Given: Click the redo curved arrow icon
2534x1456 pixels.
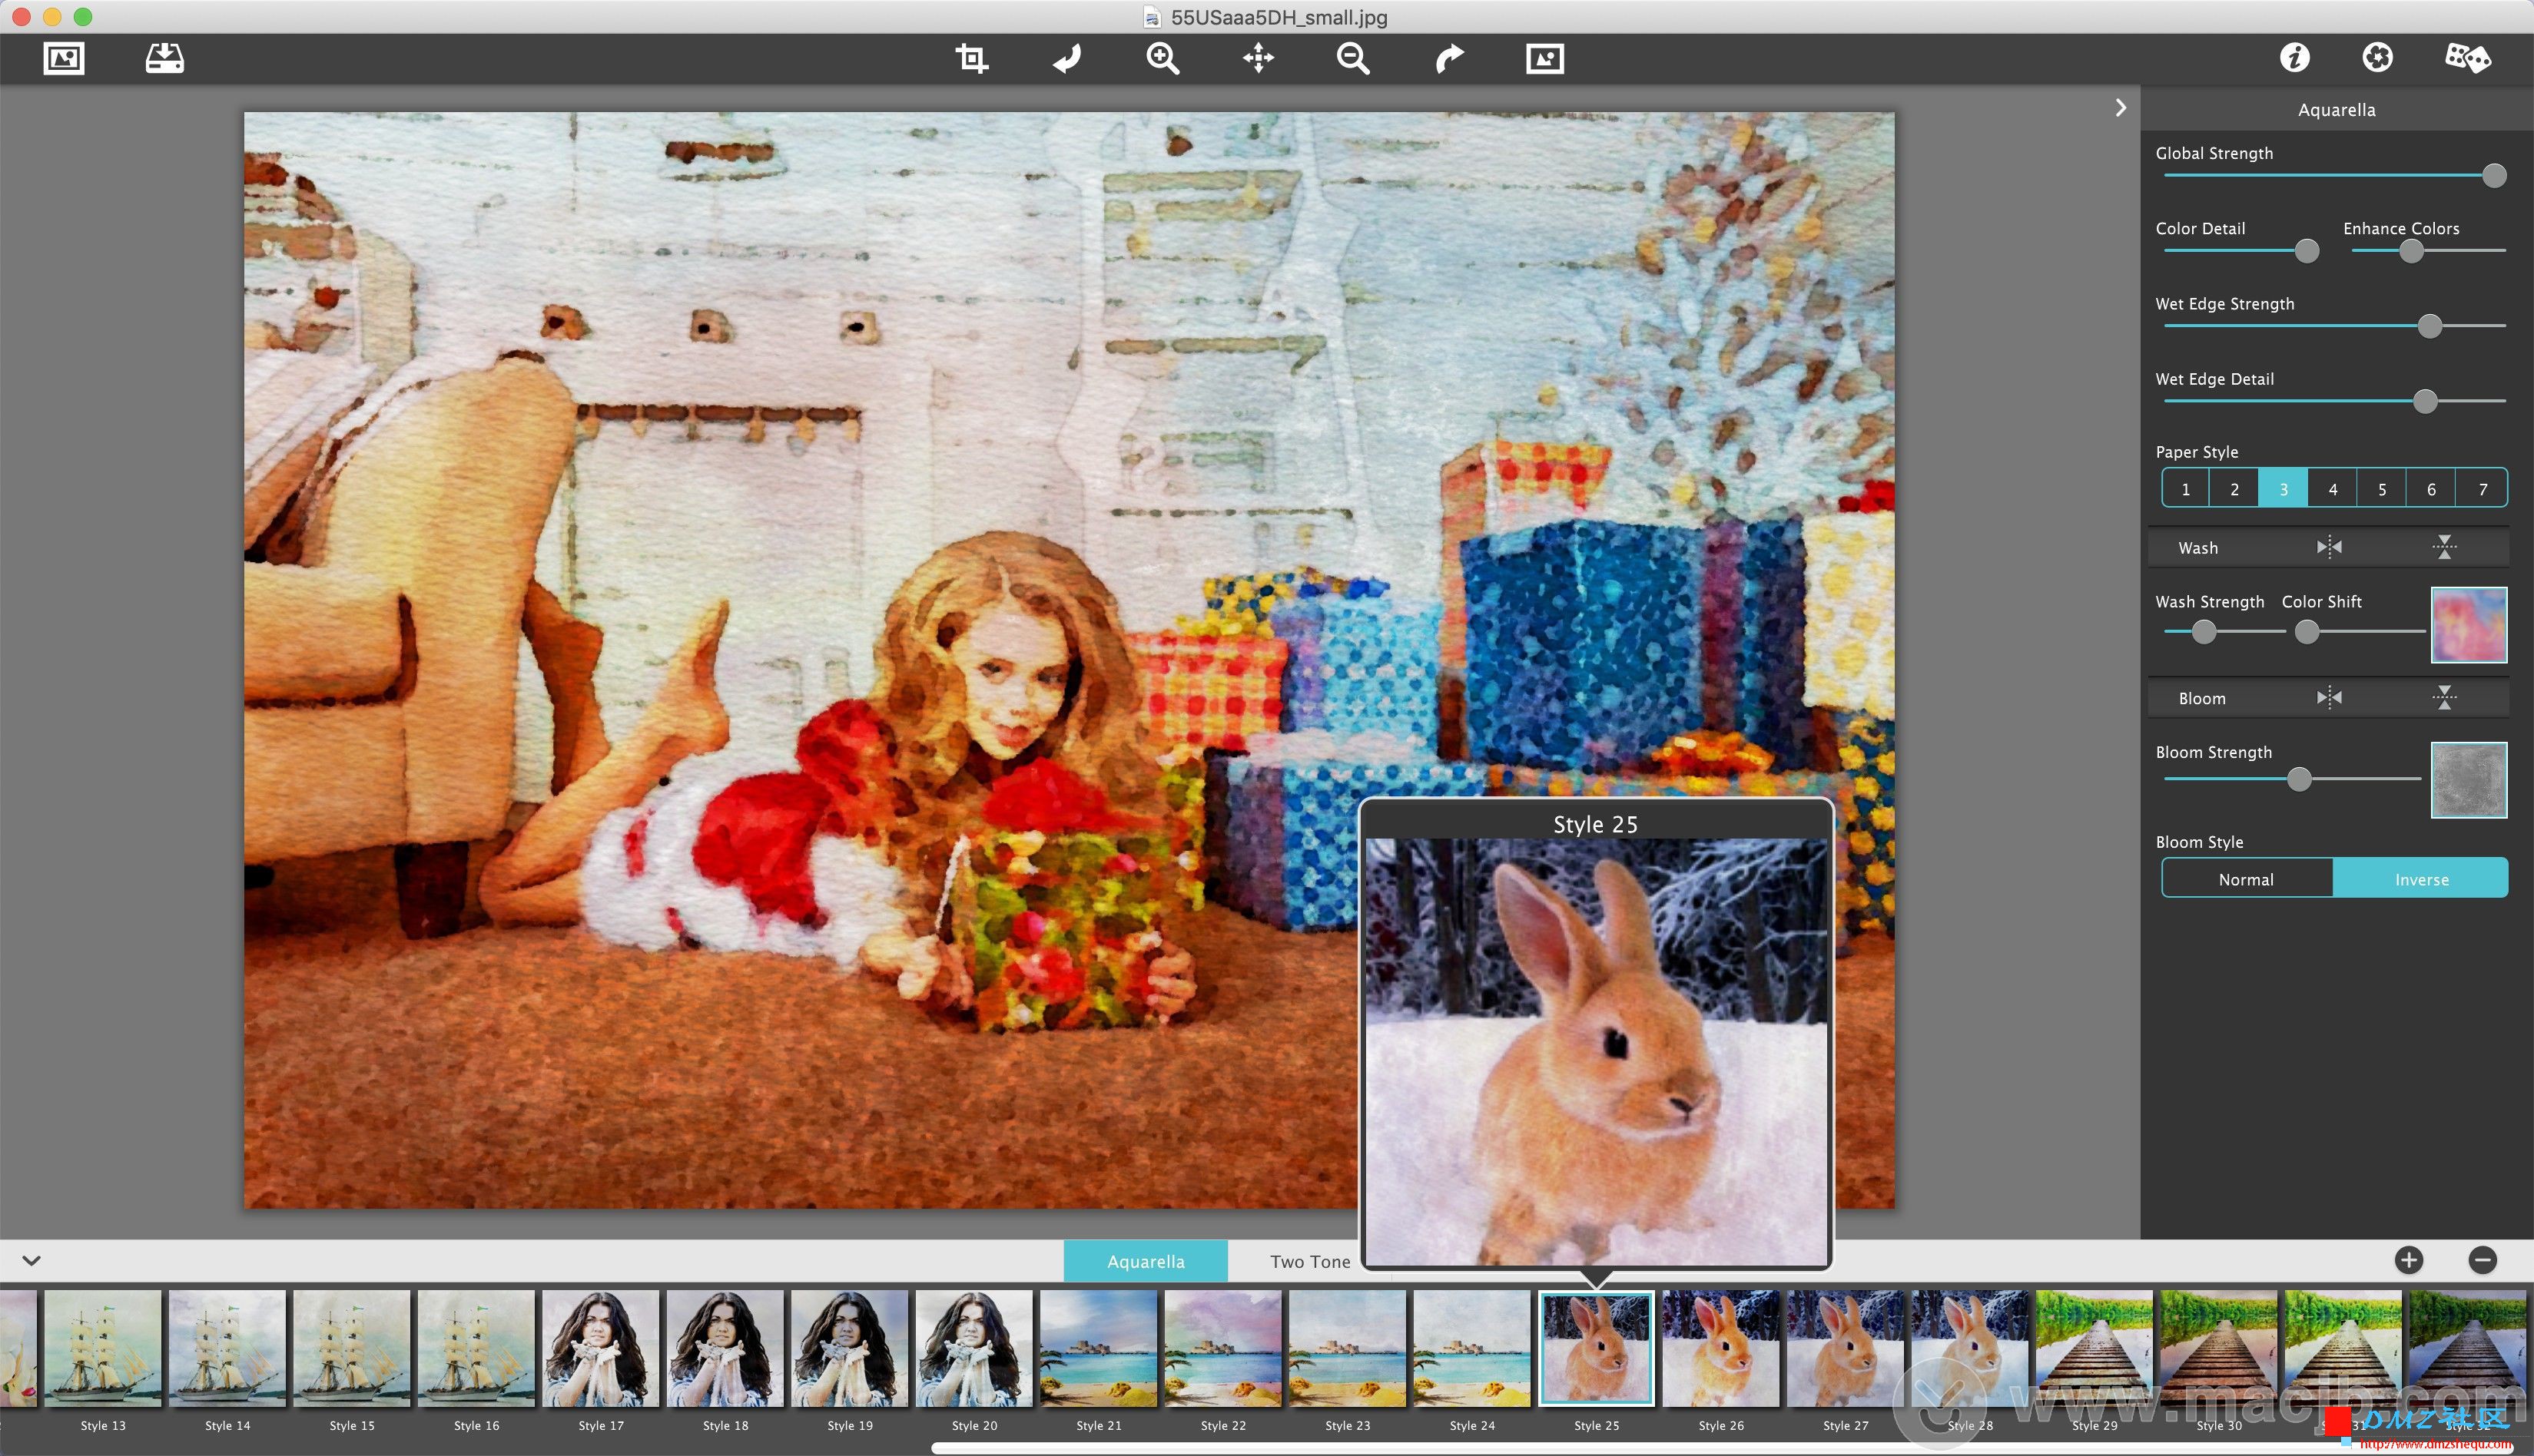Looking at the screenshot, I should [x=1448, y=59].
